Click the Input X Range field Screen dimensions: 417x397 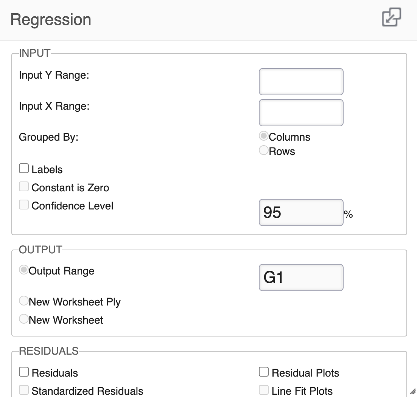301,113
